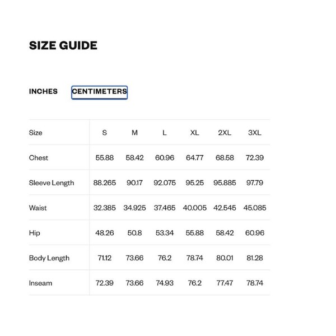Screen dimensions: 336x336
Task: Select the 50.8 hip value for M
Action: coord(134,233)
